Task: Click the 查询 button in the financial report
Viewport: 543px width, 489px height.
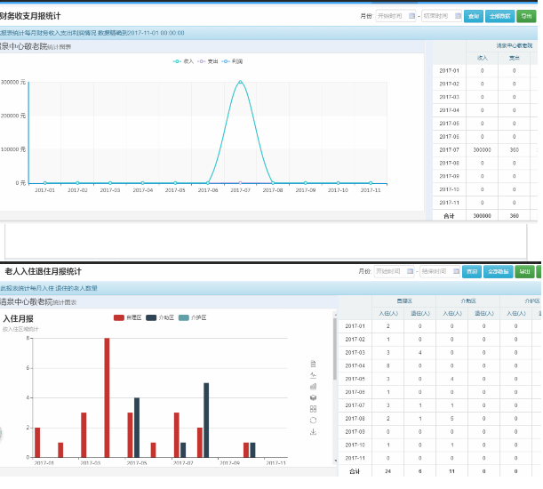Action: 474,16
